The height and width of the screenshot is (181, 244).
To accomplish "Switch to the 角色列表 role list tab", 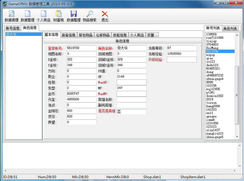I will pos(230,29).
